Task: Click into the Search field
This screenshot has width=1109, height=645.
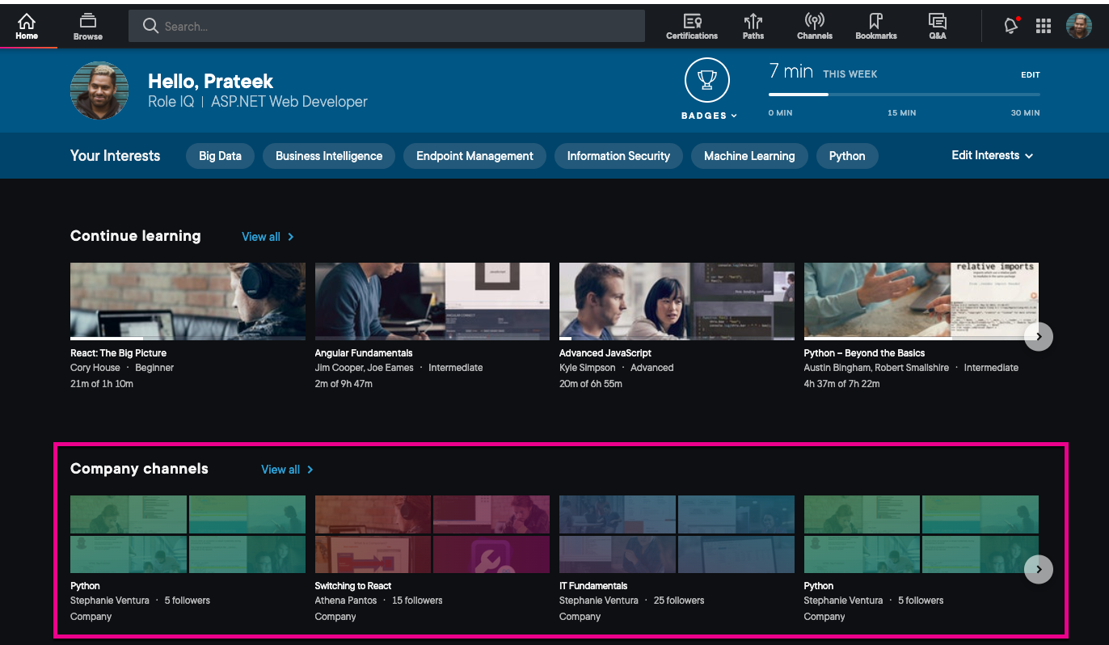Action: (x=386, y=26)
